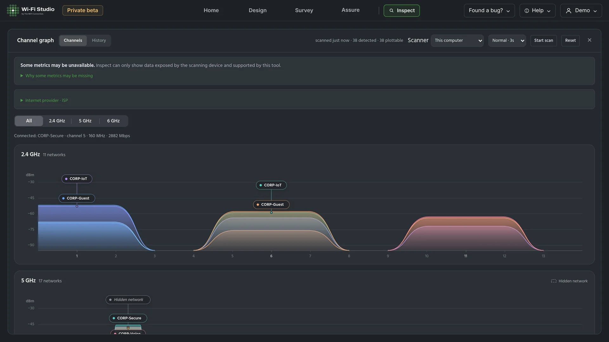
Task: Select the CORP-Guest label on channel 6
Action: pos(271,205)
